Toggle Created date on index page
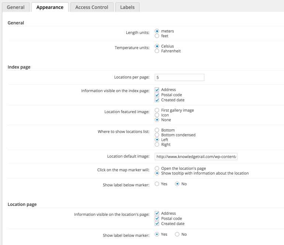Viewport: 284px width, 245px height. [157, 100]
